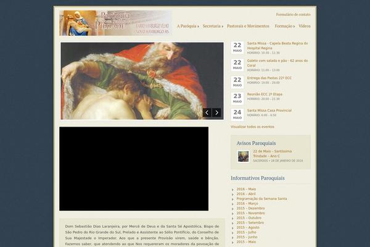This screenshot has height=247, width=370.
Task: Click the Avisos Paroquiais heading
Action: tap(256, 143)
